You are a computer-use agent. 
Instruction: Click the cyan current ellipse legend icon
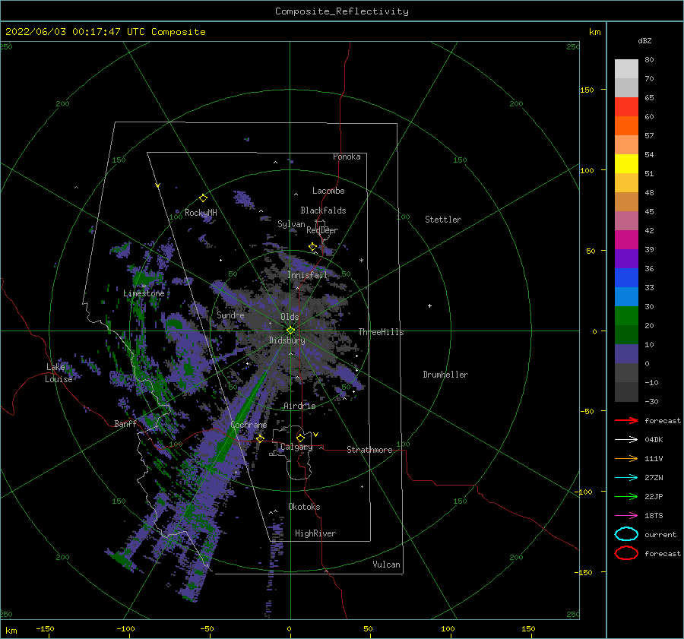(626, 534)
